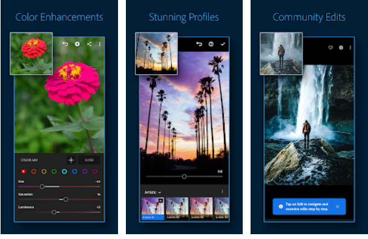Open the three-dot menu beside Artistic
The height and width of the screenshot is (239, 368).
(222, 192)
